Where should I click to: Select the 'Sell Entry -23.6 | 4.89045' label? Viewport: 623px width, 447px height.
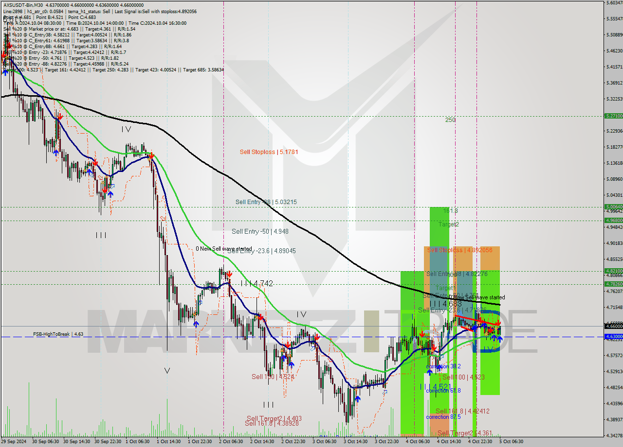[261, 251]
